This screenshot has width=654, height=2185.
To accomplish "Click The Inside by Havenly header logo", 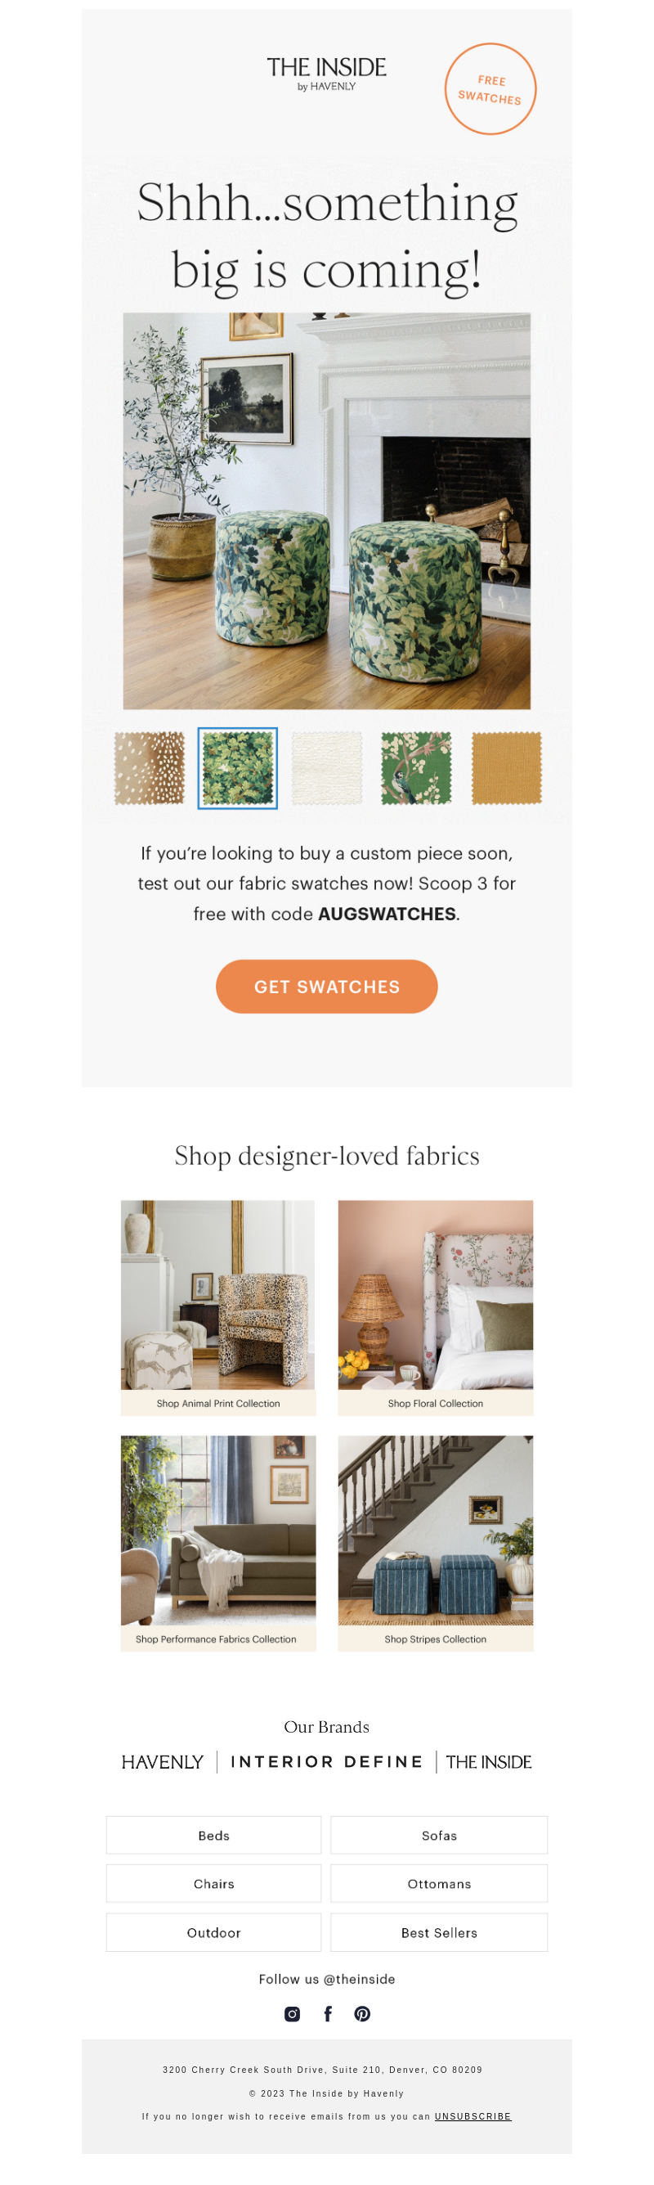I will 327,74.
